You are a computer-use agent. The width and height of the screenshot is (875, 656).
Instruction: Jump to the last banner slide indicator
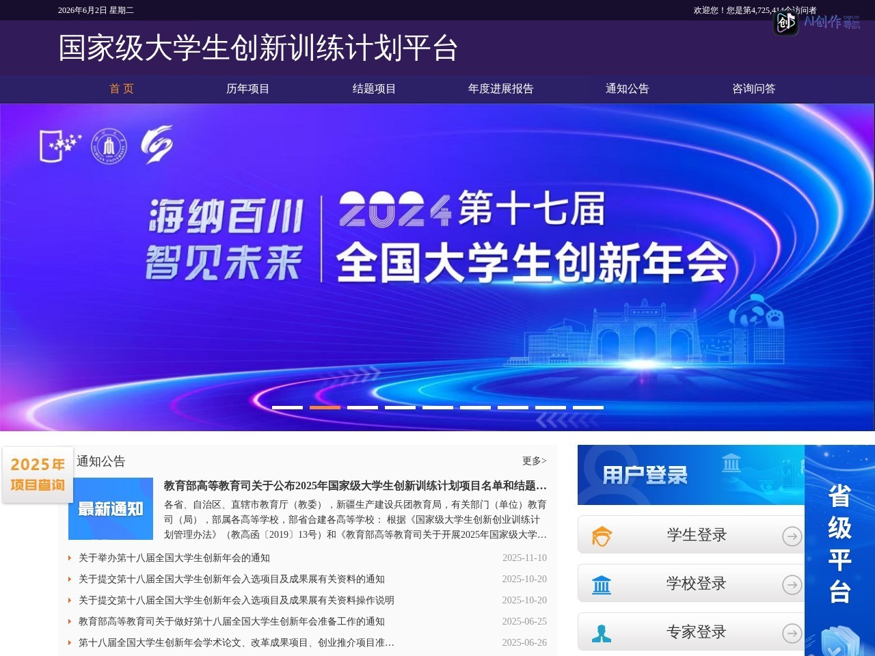588,407
